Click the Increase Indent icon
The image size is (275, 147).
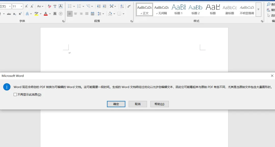coord(104,6)
